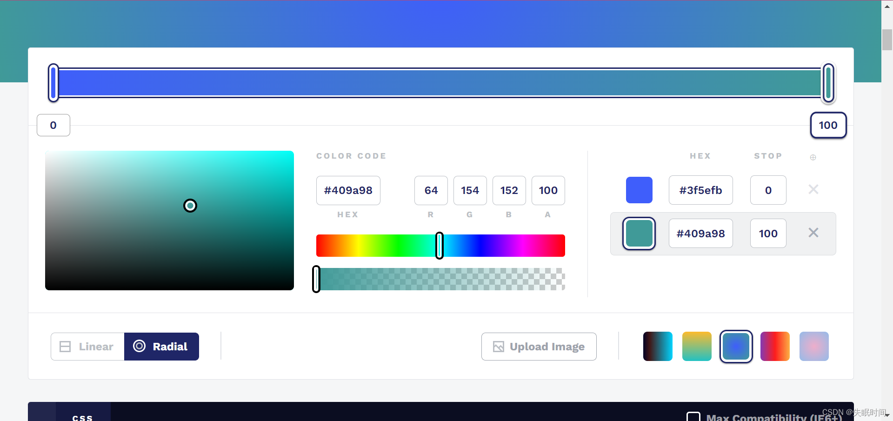The height and width of the screenshot is (421, 893).
Task: Choose the yellow-to-teal preset gradient
Action: 697,347
